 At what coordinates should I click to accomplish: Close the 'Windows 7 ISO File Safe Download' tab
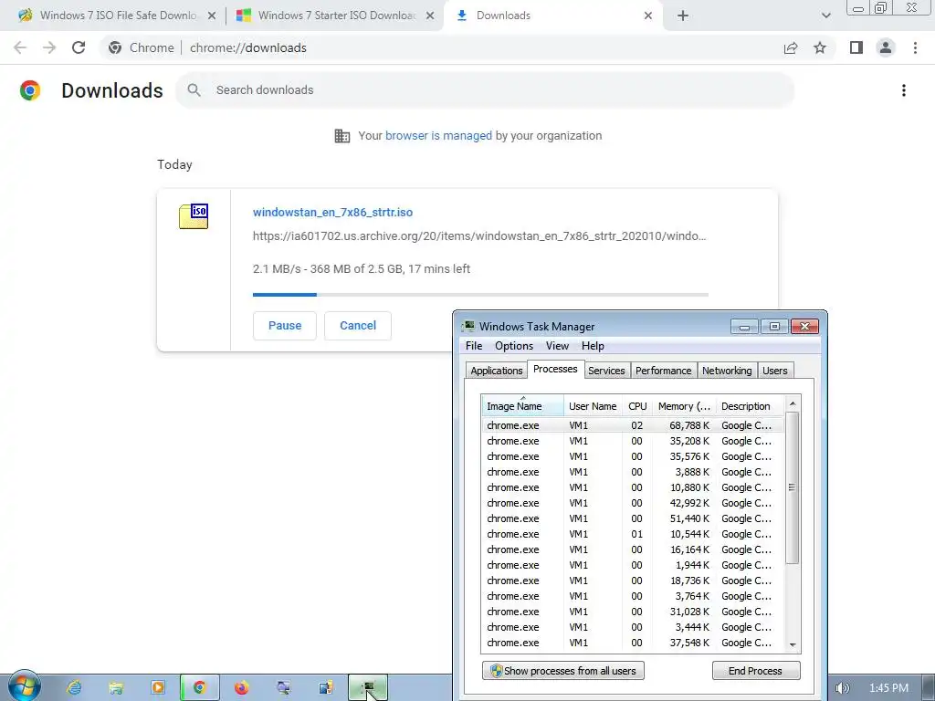click(212, 16)
